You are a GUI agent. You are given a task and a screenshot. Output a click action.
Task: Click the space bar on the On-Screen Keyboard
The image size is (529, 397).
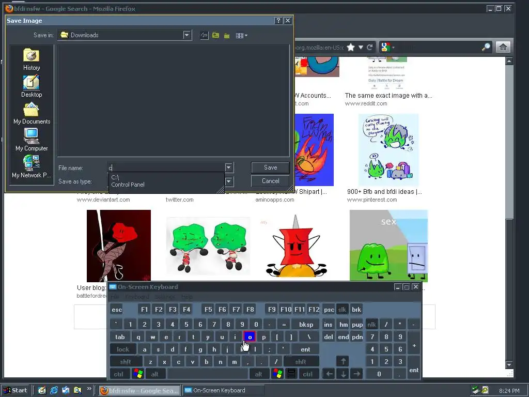pos(208,374)
